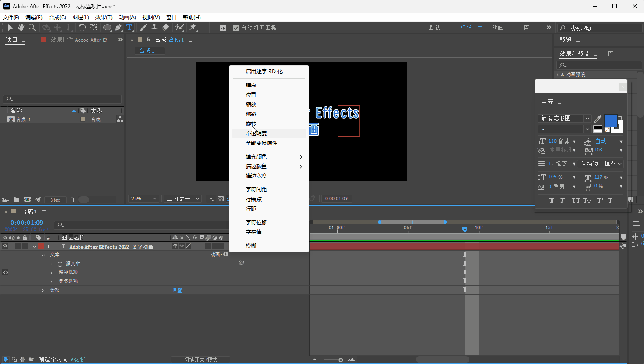Click 重置 link for transform

click(177, 291)
